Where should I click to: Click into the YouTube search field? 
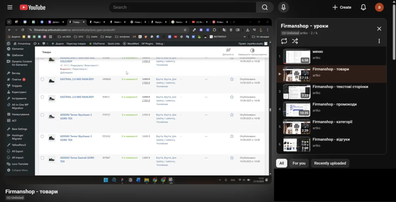tap(182, 7)
